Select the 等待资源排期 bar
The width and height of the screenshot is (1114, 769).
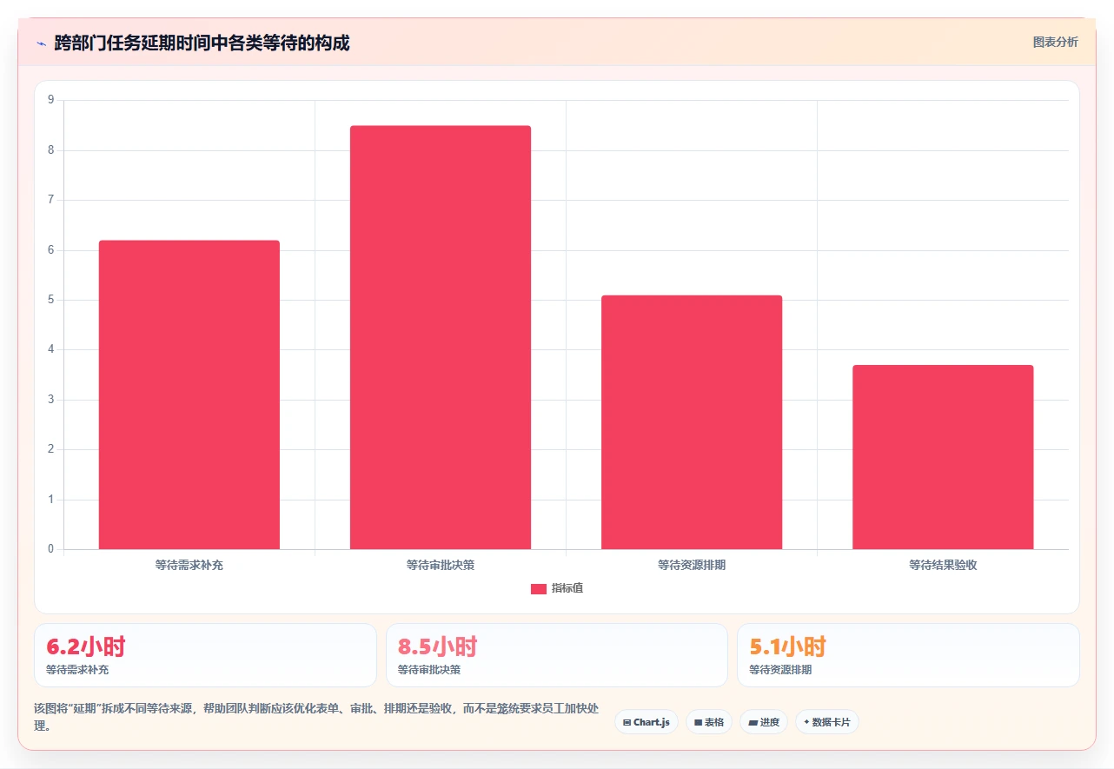[x=692, y=422]
